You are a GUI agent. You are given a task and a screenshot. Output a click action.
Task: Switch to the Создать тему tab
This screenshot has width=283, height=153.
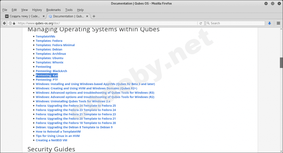click(25, 16)
